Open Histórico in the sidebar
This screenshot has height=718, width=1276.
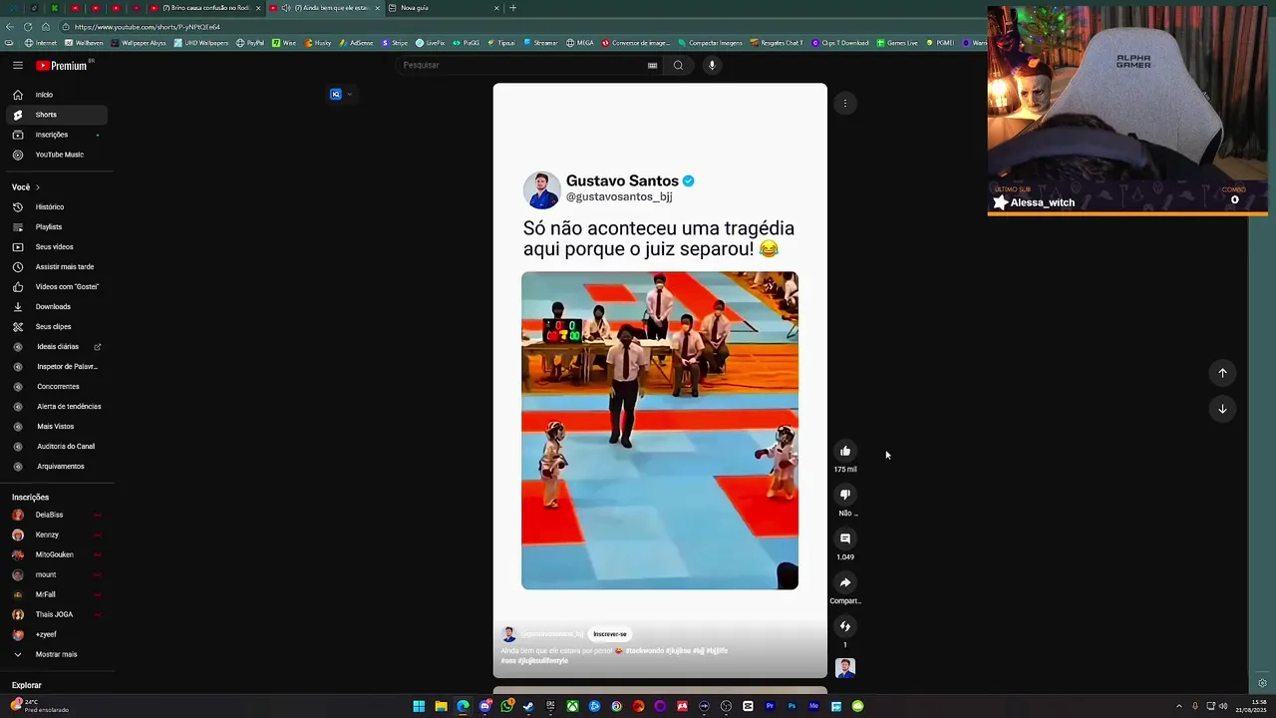tap(57, 207)
